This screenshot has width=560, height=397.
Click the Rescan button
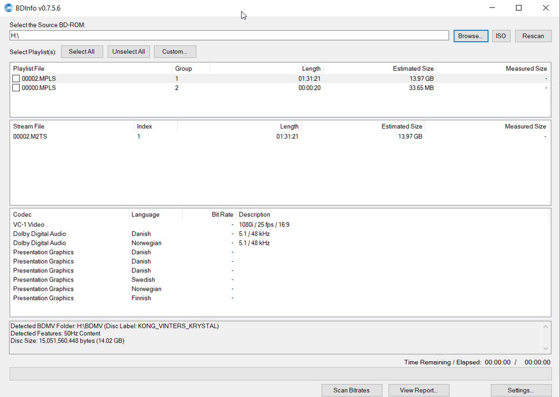(x=533, y=36)
